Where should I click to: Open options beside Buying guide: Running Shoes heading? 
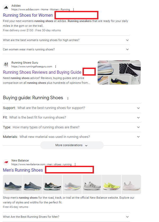68,98
